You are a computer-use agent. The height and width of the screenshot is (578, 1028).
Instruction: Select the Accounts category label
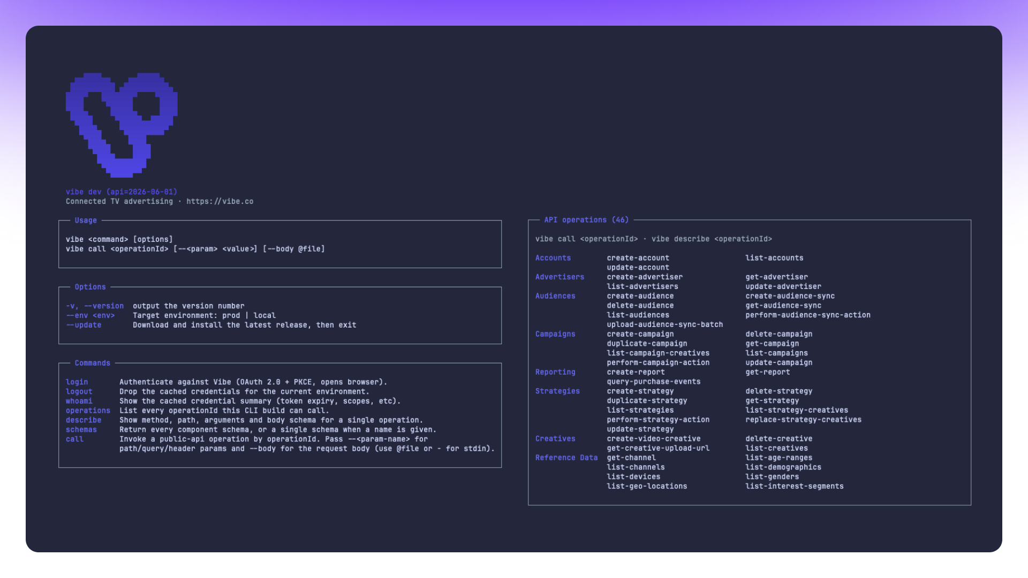[553, 258]
